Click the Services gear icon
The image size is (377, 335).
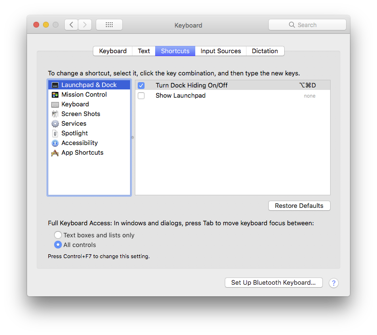point(55,124)
